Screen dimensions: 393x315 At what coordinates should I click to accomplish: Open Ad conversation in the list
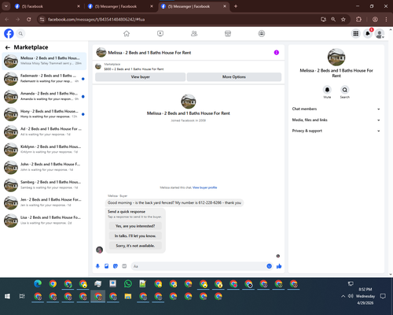44,132
